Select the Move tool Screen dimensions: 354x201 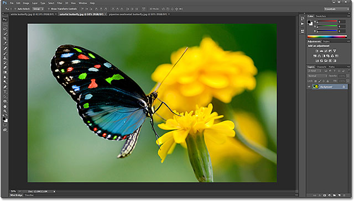click(5, 20)
